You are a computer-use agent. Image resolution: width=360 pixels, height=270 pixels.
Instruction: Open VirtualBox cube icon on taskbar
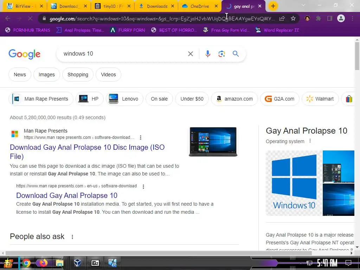[x=77, y=263]
